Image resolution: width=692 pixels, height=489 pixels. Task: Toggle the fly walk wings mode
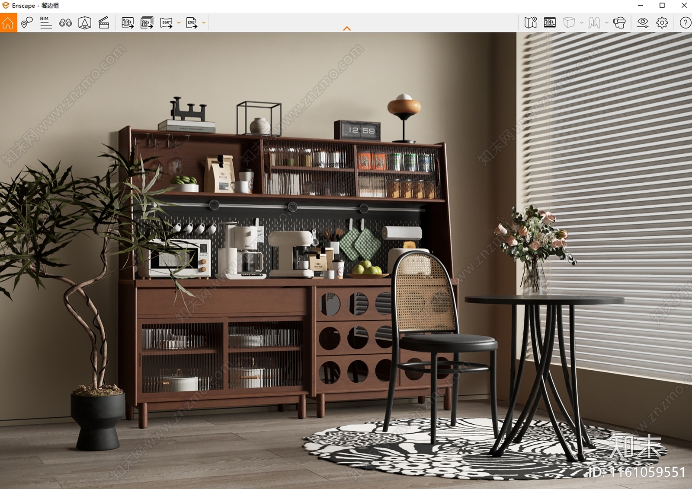click(x=594, y=22)
